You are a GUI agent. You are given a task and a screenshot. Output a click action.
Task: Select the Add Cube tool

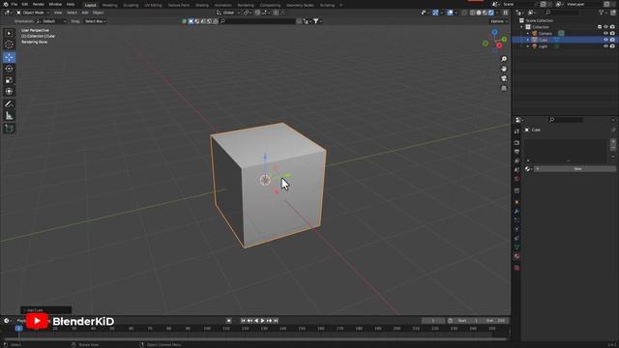9,129
